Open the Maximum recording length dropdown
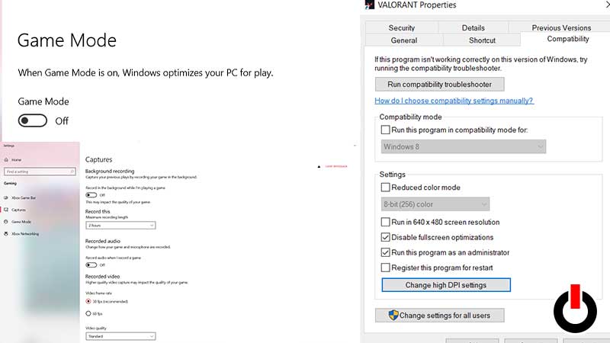610x343 pixels. (120, 225)
